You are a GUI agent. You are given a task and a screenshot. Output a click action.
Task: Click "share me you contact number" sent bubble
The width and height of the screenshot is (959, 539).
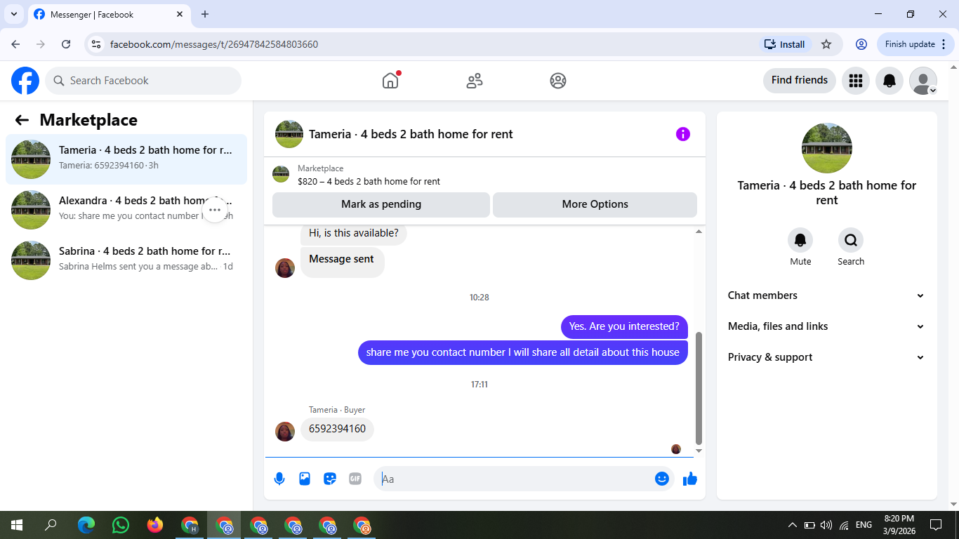point(523,352)
